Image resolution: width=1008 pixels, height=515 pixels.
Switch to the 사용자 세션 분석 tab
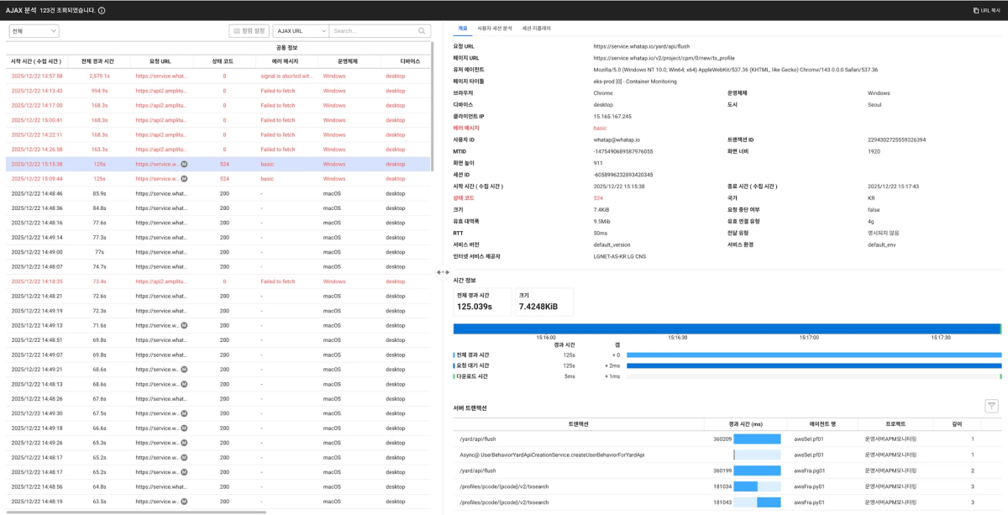click(495, 29)
